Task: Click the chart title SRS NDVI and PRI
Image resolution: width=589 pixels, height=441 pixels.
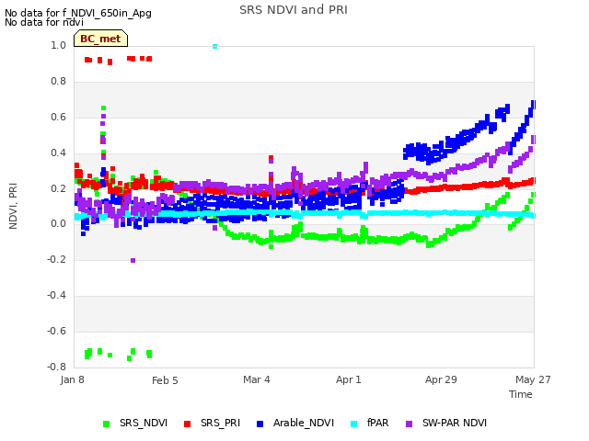Action: pyautogui.click(x=294, y=10)
